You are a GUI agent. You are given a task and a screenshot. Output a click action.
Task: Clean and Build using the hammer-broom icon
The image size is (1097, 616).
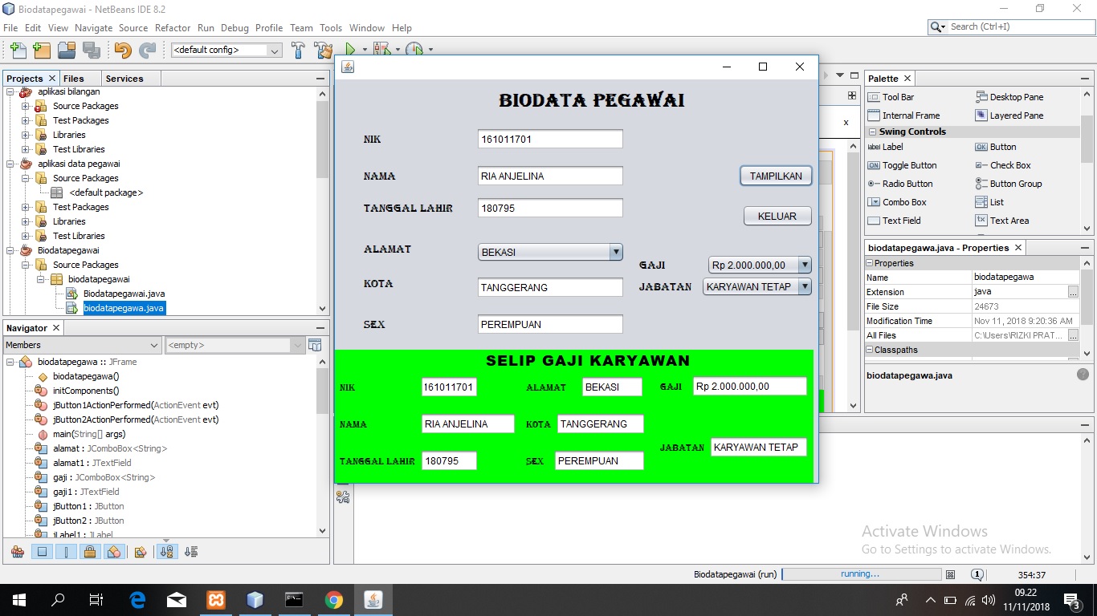pyautogui.click(x=321, y=50)
